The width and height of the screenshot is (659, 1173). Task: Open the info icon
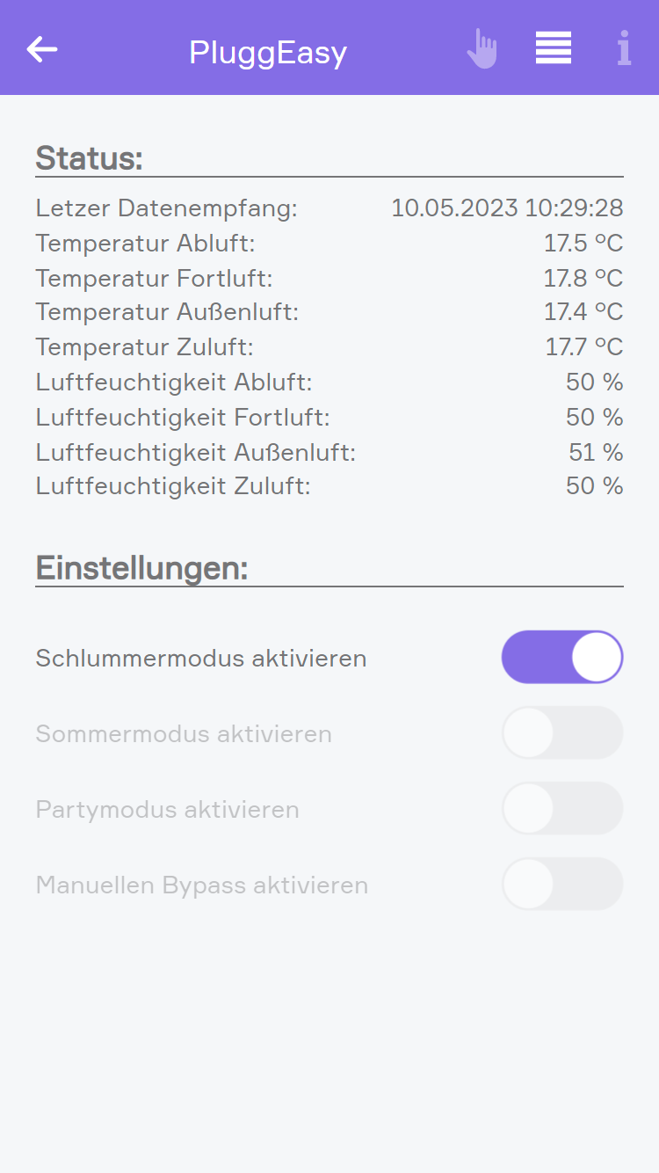[x=624, y=48]
